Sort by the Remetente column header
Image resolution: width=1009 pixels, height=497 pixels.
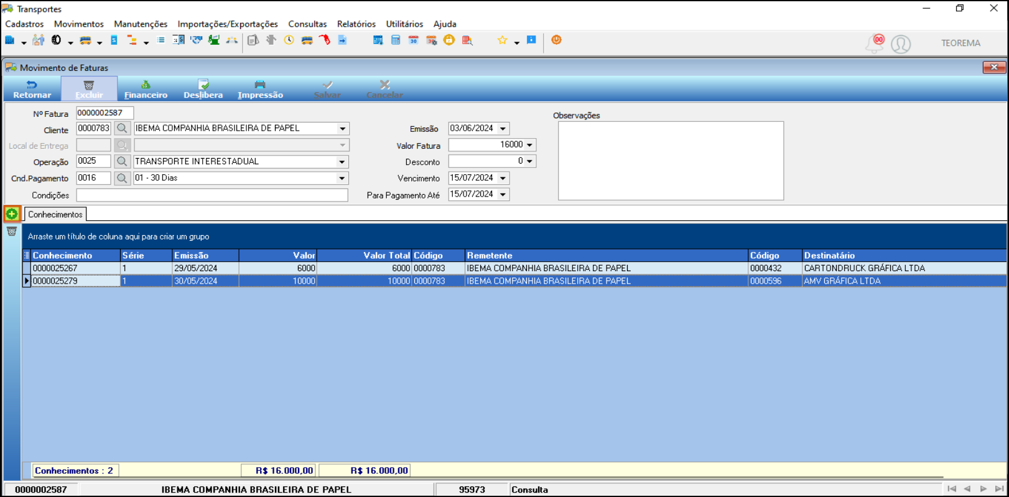click(x=607, y=255)
